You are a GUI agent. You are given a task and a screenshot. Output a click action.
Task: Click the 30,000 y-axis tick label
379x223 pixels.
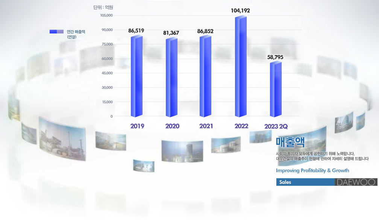click(107, 88)
